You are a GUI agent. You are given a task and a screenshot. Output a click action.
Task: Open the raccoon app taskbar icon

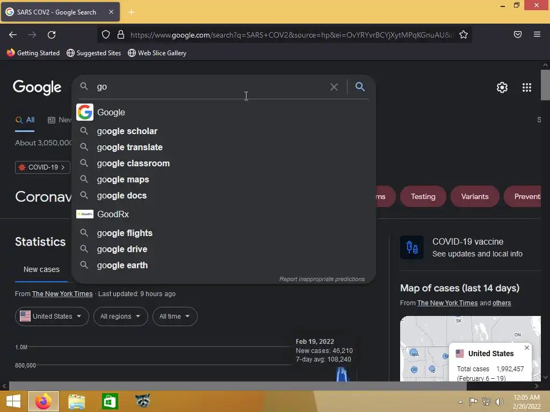coord(142,400)
